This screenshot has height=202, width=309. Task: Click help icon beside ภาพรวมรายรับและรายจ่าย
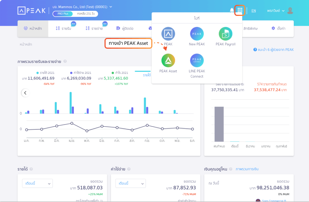(x=65, y=61)
